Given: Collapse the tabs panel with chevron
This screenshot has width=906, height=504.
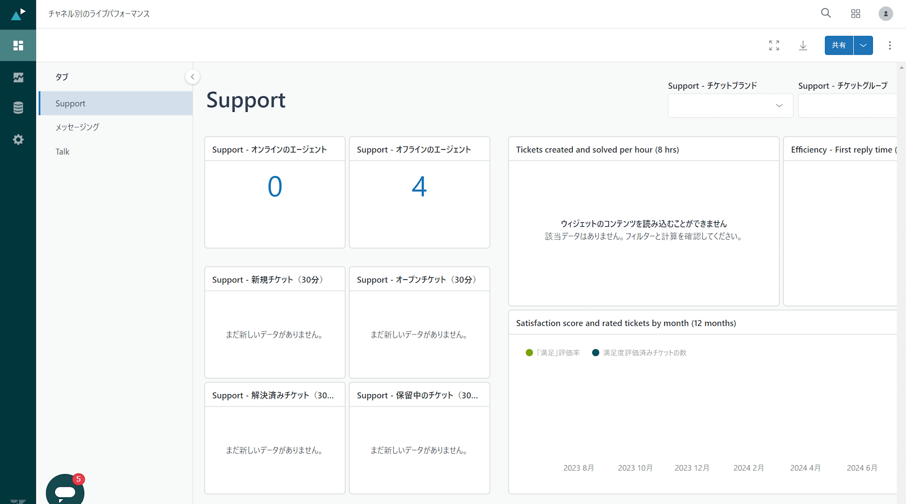Looking at the screenshot, I should pos(193,77).
